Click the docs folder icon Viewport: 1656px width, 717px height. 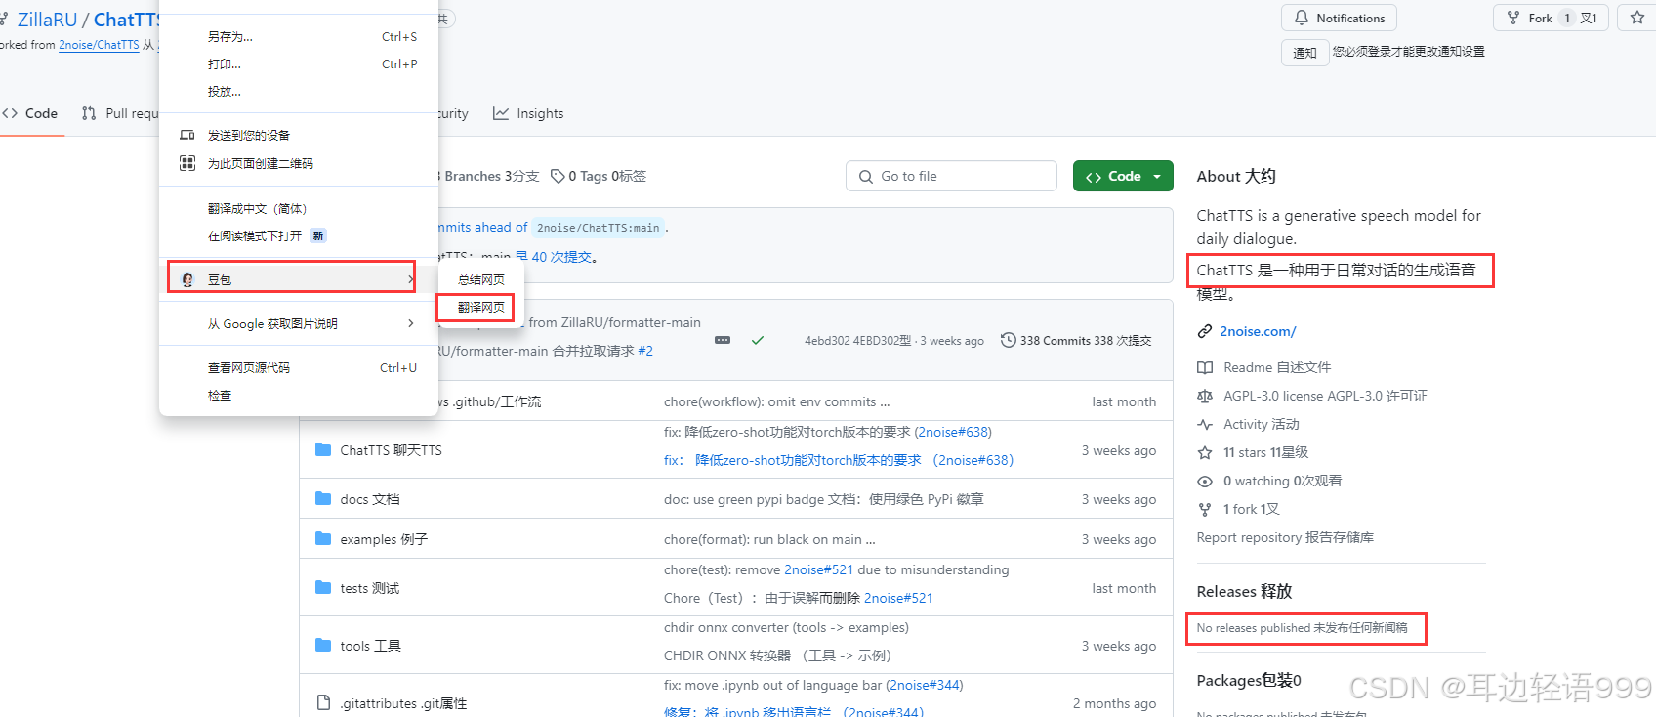coord(323,498)
